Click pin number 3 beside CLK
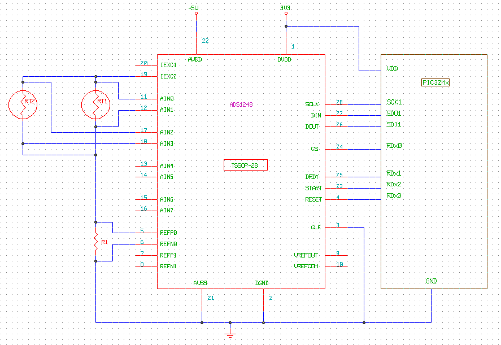 tap(338, 225)
